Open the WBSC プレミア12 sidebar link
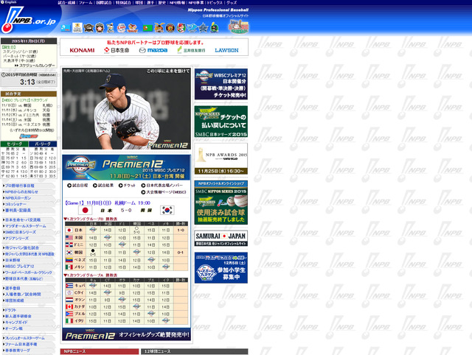Image resolution: width=472 pixels, height=355 pixels. point(18,267)
